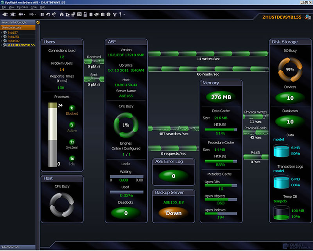The image size is (313, 251).
Task: Open the Favorites menu
Action: coord(23,7)
